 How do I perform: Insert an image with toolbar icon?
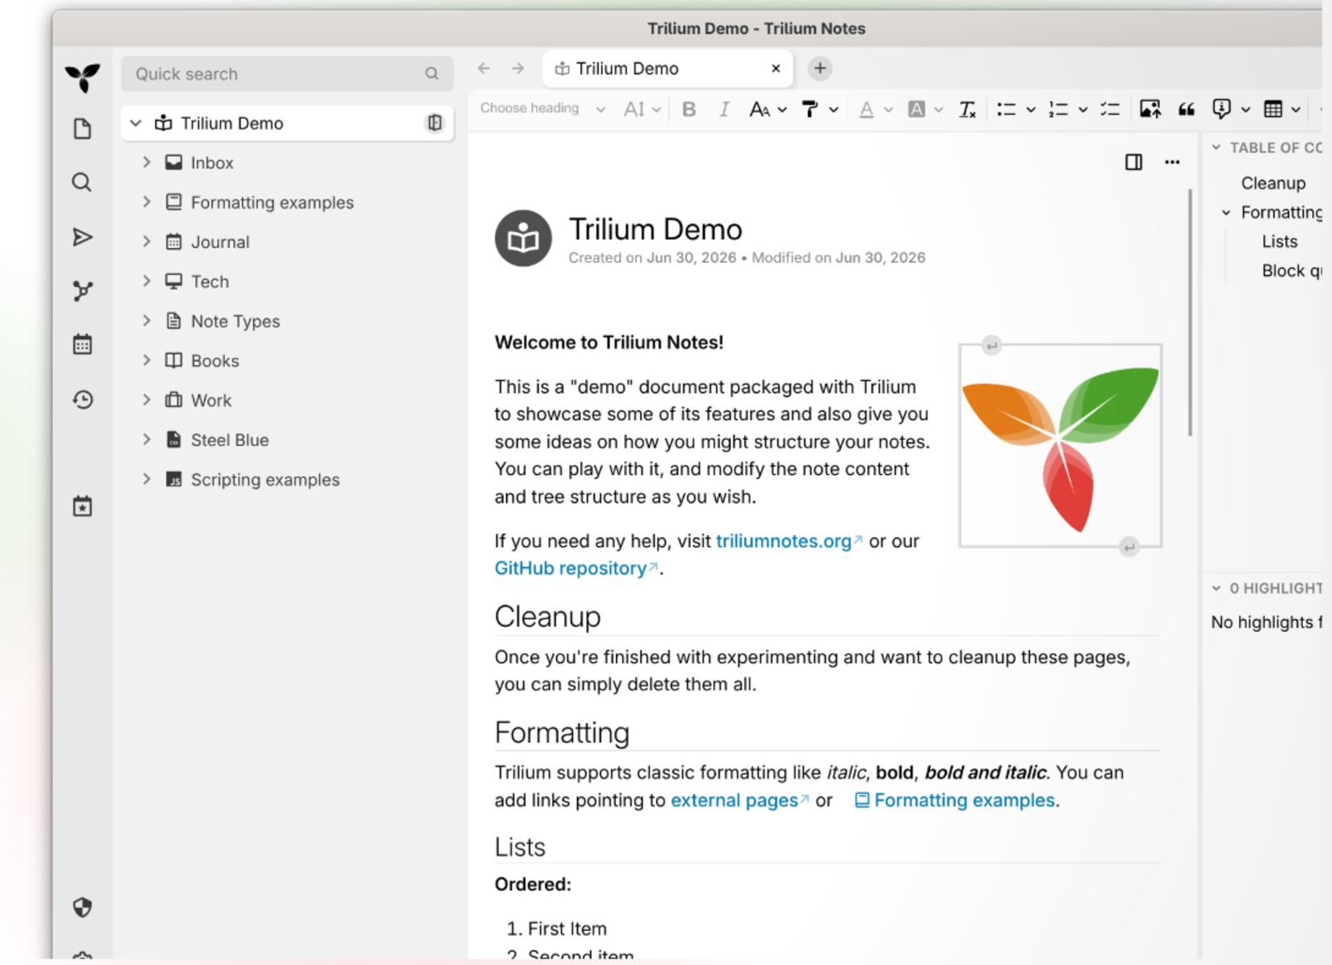click(x=1151, y=109)
